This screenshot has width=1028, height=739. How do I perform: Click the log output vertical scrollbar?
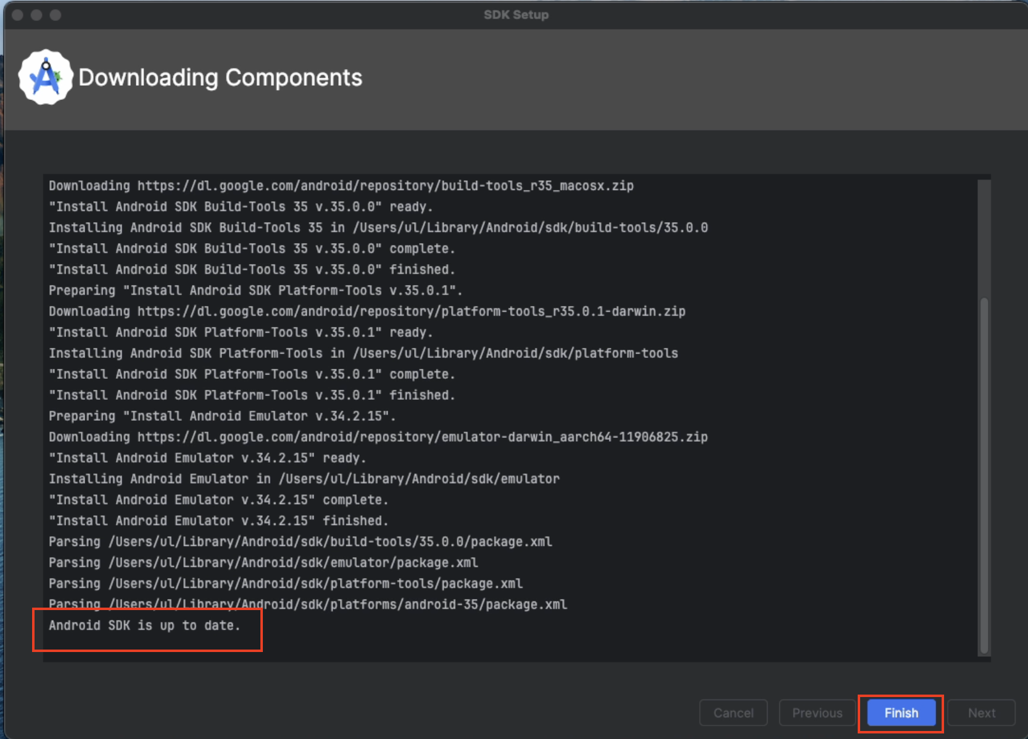click(x=984, y=475)
